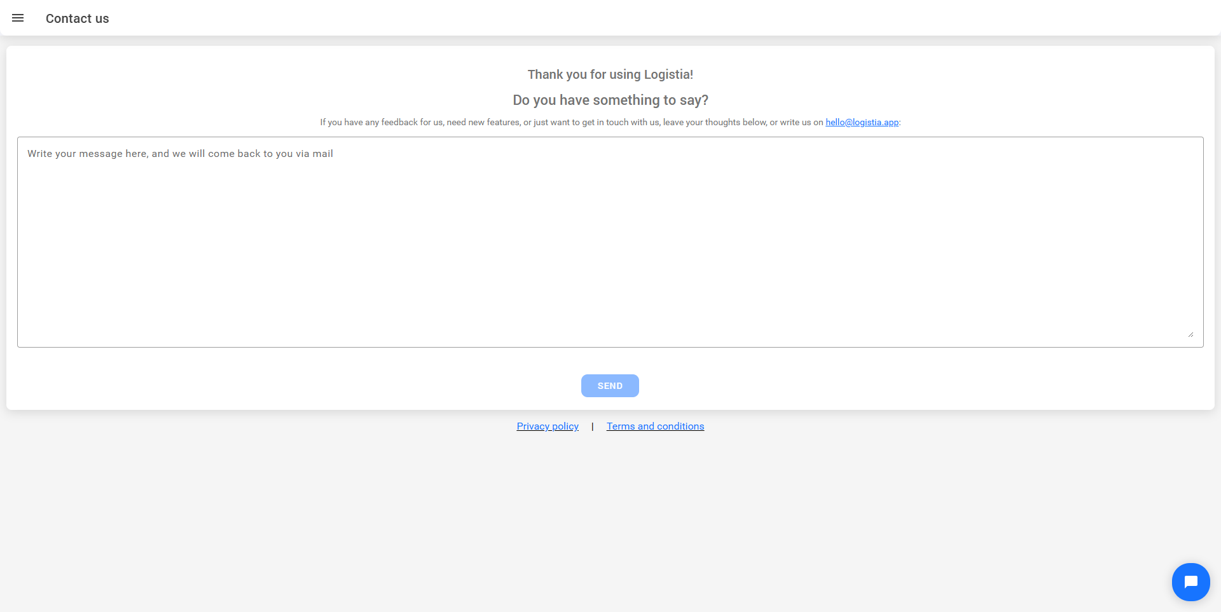Image resolution: width=1221 pixels, height=612 pixels.
Task: Click "Do you have something to say?" heading
Action: click(610, 100)
